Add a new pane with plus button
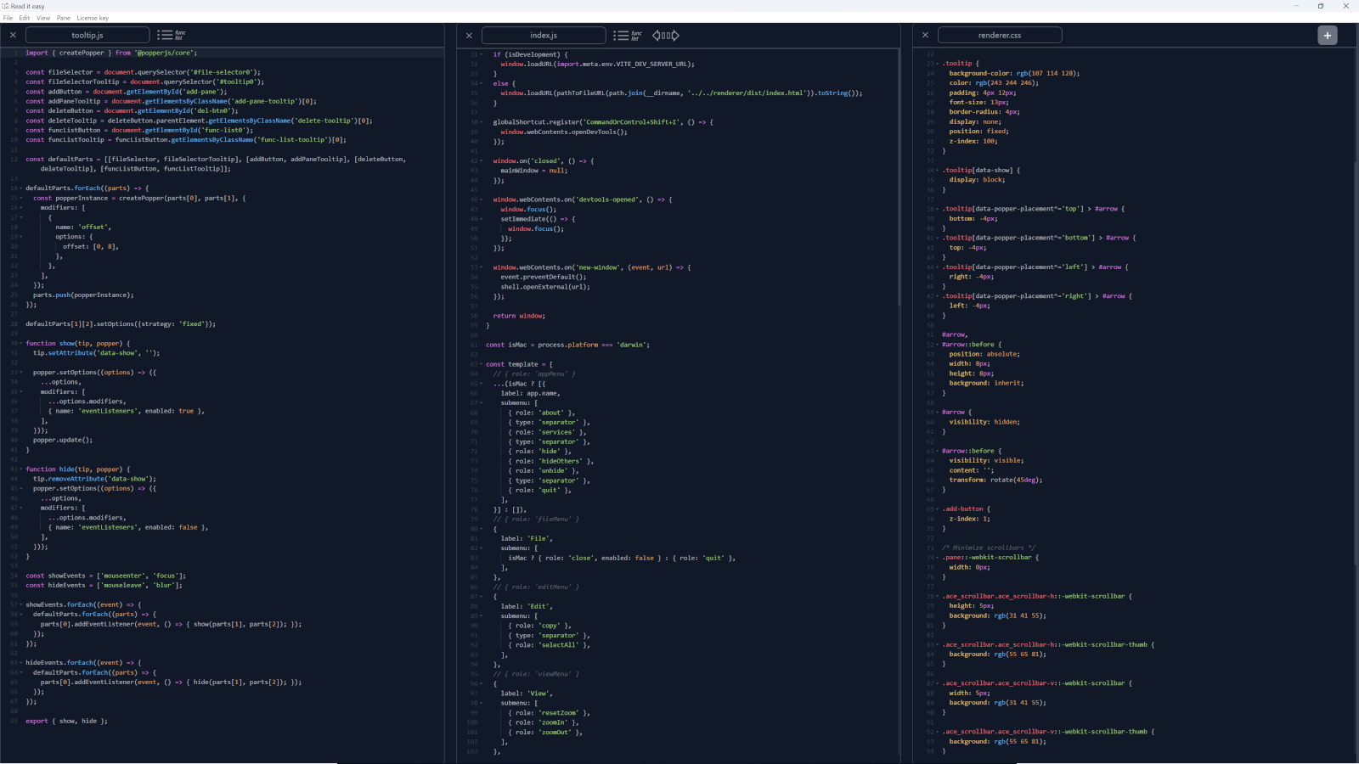Screen dimensions: 1359x764 [1328, 35]
